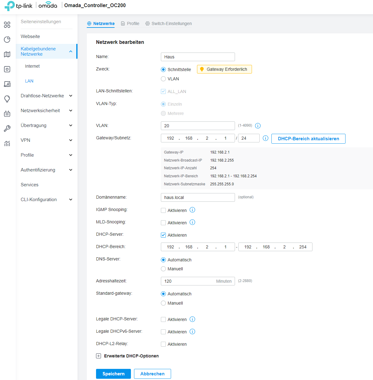
Task: Open the Devices icon in the left rail
Action: point(7,69)
